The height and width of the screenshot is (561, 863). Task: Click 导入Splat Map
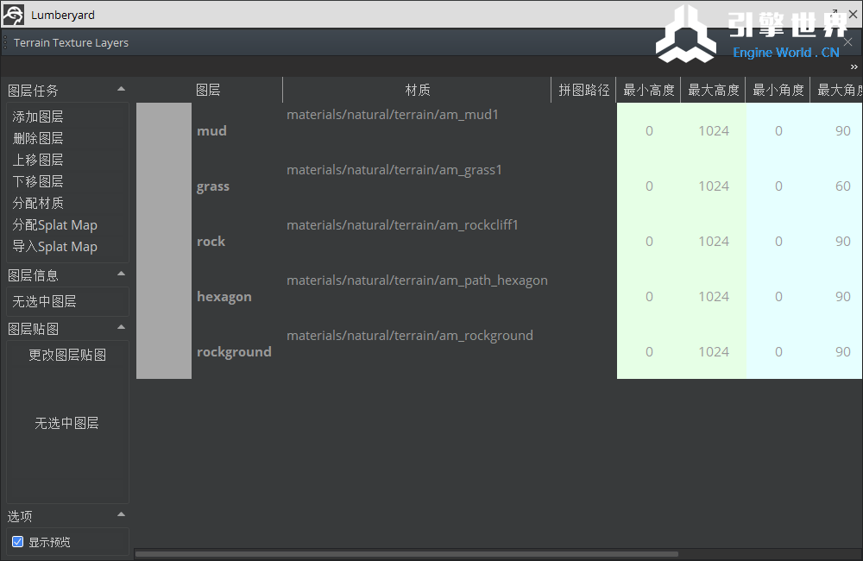(x=54, y=246)
